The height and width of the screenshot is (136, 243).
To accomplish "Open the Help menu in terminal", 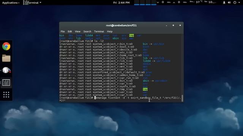I will [x=110, y=31].
